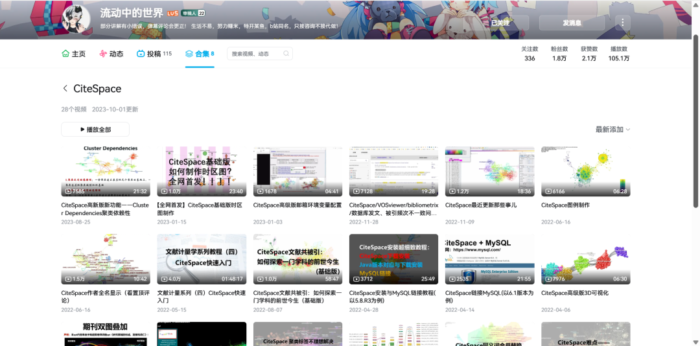Click the 28个视频 count text

74,110
